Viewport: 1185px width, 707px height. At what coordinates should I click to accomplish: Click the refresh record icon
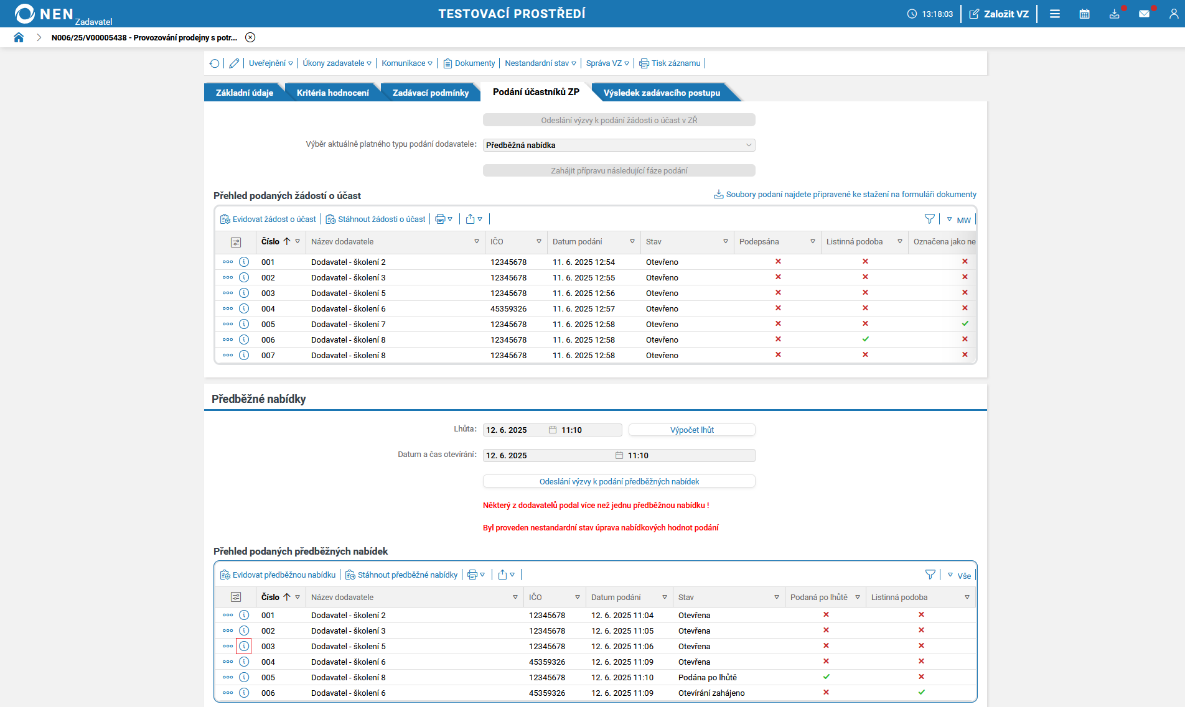pyautogui.click(x=215, y=63)
